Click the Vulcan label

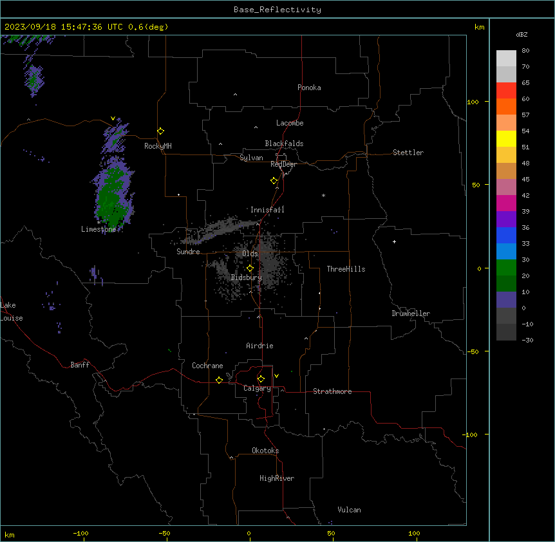[349, 510]
